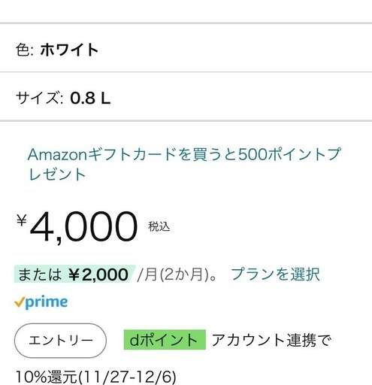This screenshot has height=385, width=372.
Task: Click the prime wordmark logo
Action: pos(47,302)
